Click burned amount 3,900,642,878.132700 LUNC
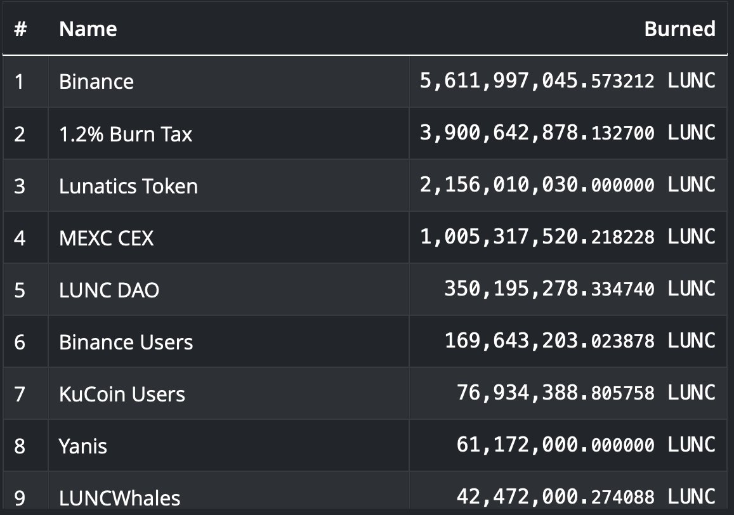This screenshot has height=515, width=734. coord(567,133)
